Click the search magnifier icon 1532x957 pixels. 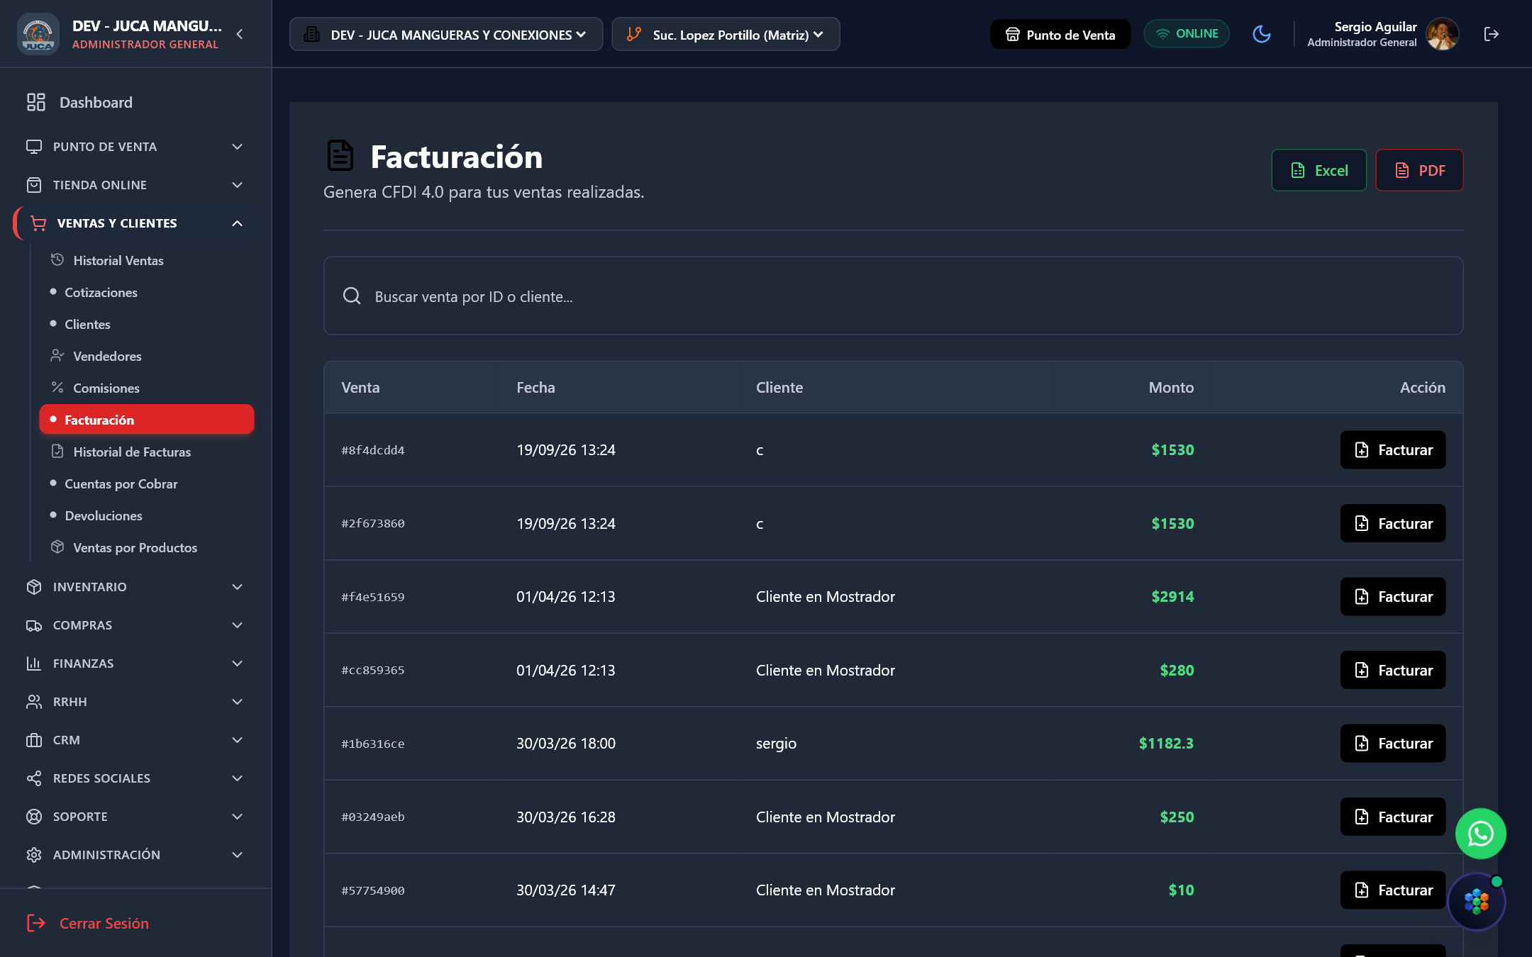pyautogui.click(x=352, y=296)
